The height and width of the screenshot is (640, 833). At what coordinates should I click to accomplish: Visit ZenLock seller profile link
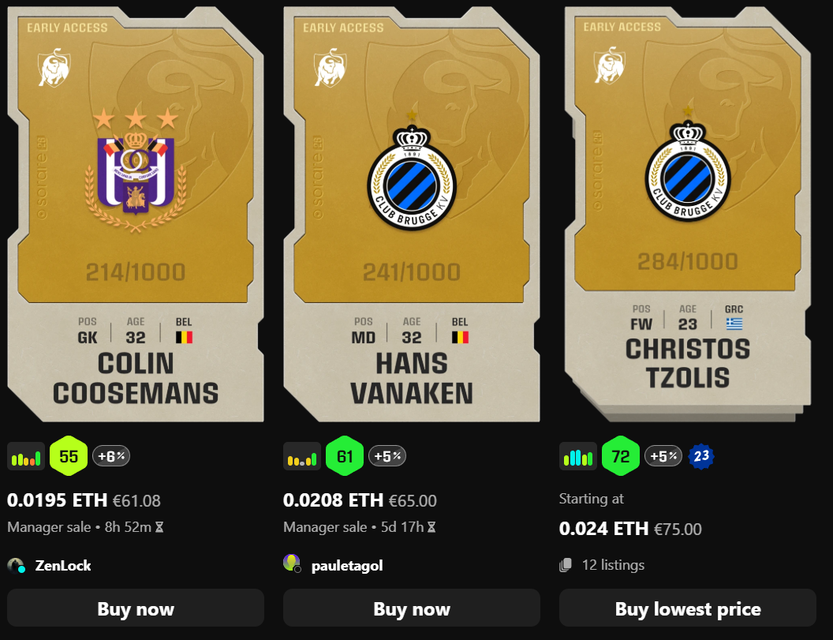coord(63,566)
